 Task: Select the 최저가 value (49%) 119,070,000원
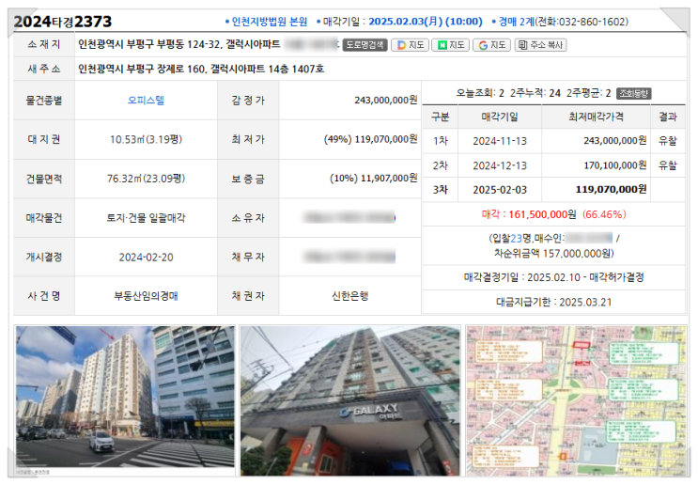(370, 139)
